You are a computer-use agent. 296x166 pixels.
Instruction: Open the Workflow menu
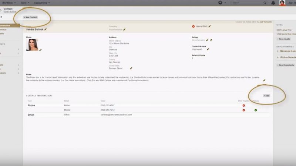pos(9,3)
